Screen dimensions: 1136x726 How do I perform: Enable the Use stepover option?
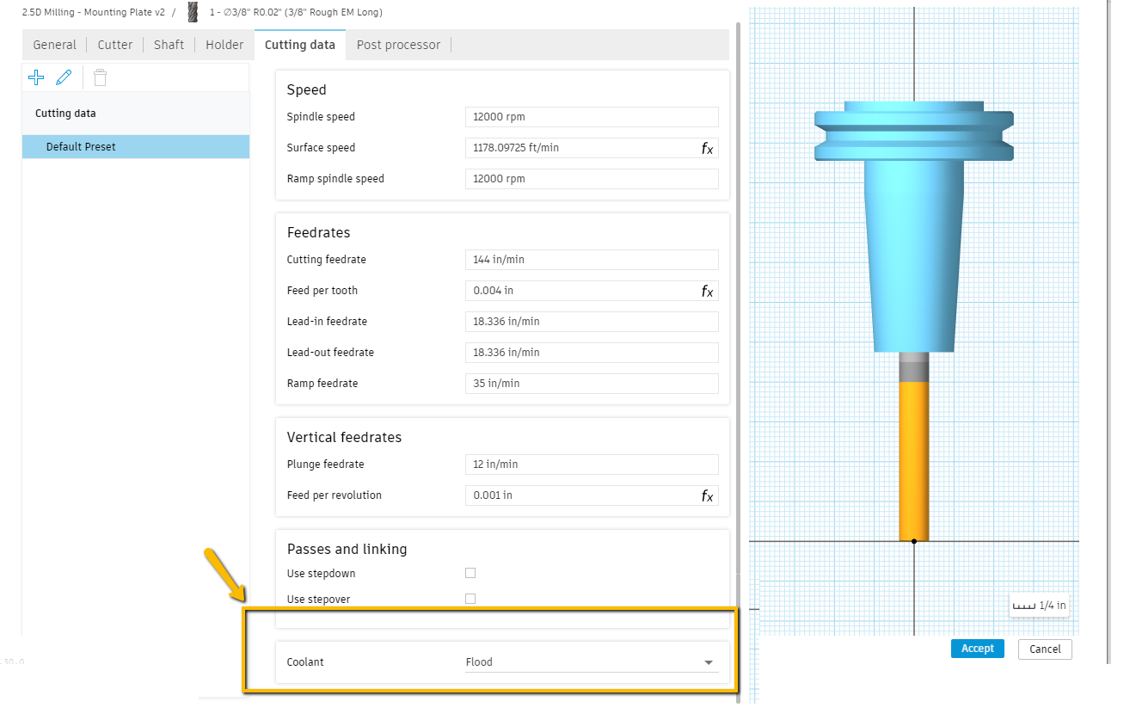coord(470,599)
